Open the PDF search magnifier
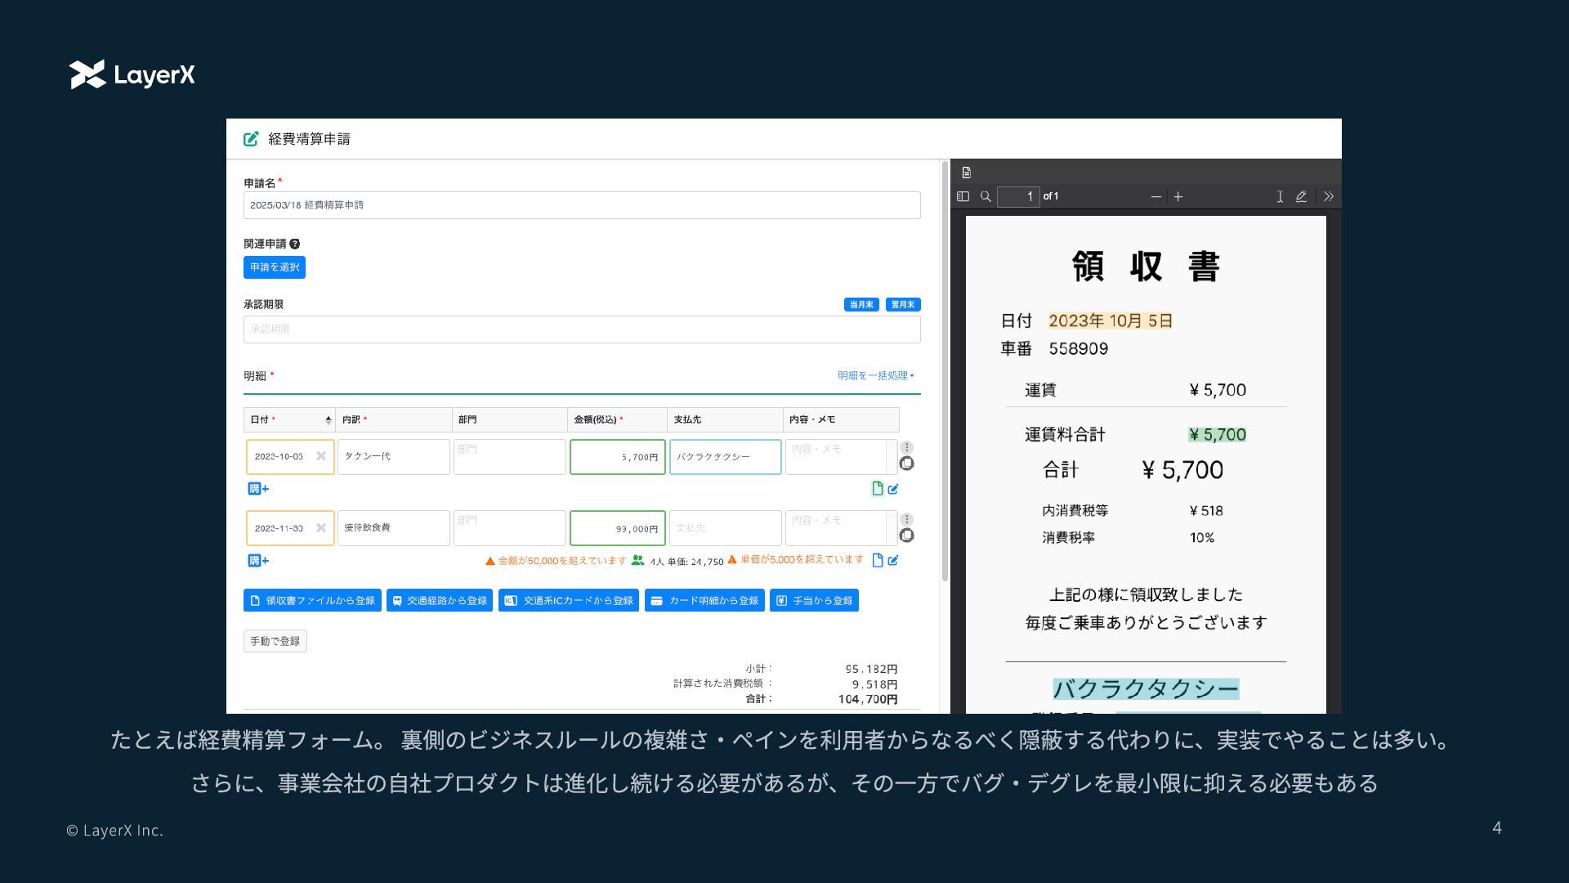Image resolution: width=1569 pixels, height=883 pixels. tap(986, 196)
